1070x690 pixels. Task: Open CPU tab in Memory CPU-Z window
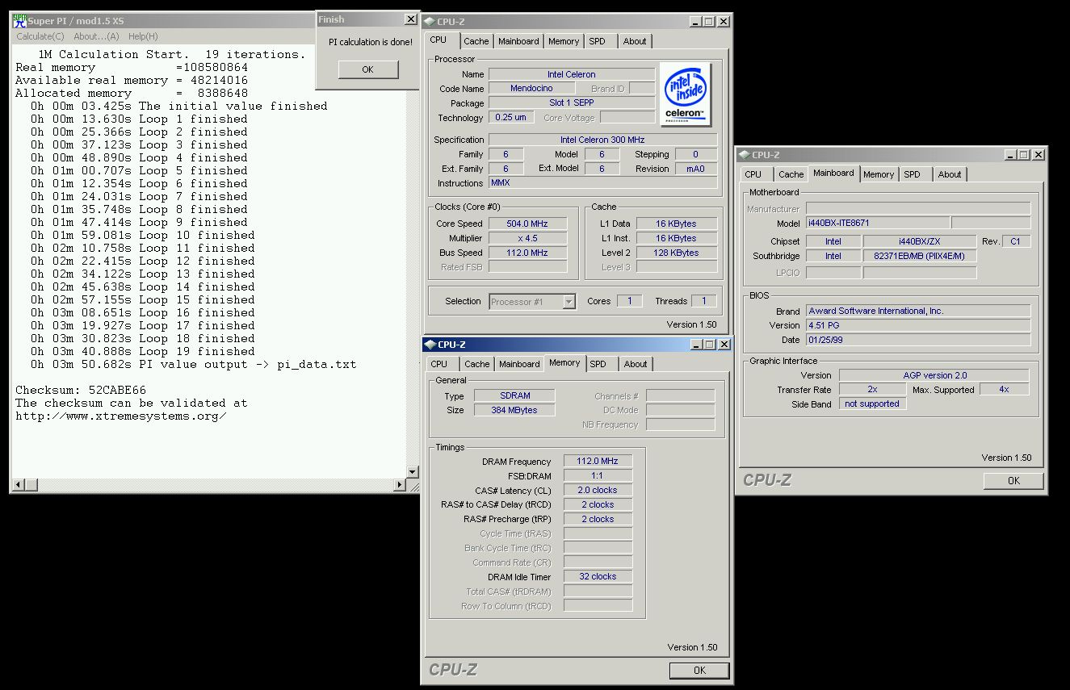[x=439, y=364]
